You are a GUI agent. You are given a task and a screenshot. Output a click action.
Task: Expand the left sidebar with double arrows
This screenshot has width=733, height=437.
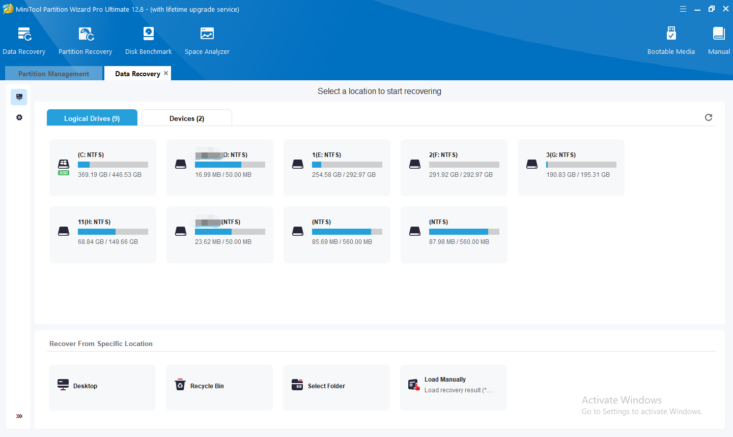[x=19, y=416]
